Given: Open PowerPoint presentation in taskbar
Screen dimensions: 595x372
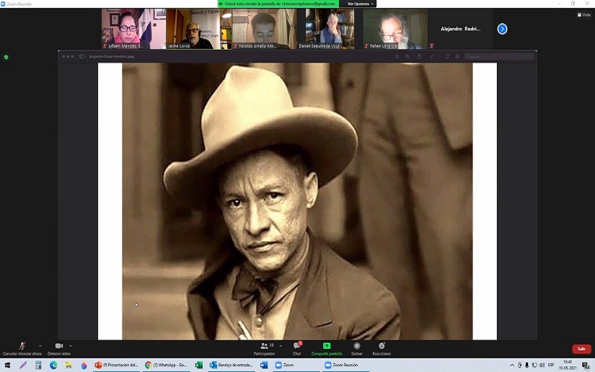Looking at the screenshot, I should pos(116,366).
